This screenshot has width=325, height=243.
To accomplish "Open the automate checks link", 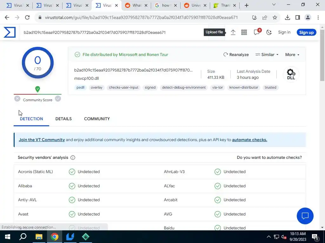I will click(x=249, y=140).
